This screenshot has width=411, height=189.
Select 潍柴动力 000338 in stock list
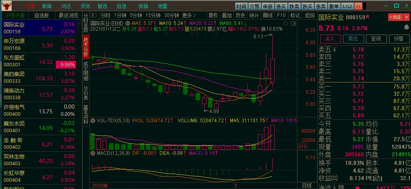click(x=39, y=94)
